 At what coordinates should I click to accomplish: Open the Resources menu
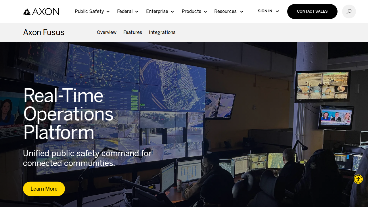tap(225, 11)
